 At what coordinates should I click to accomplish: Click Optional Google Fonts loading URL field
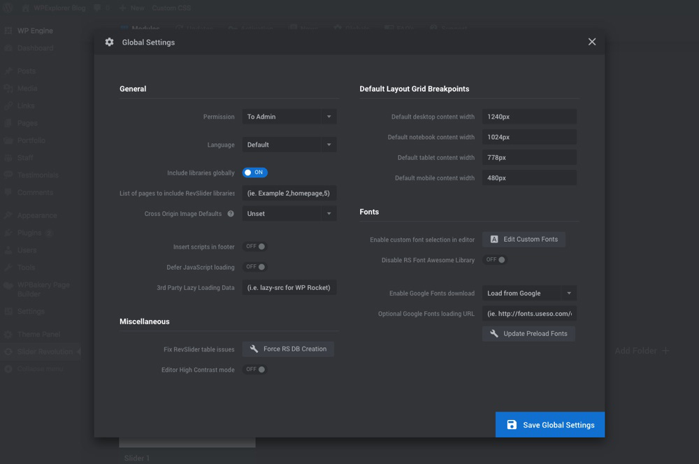point(529,313)
